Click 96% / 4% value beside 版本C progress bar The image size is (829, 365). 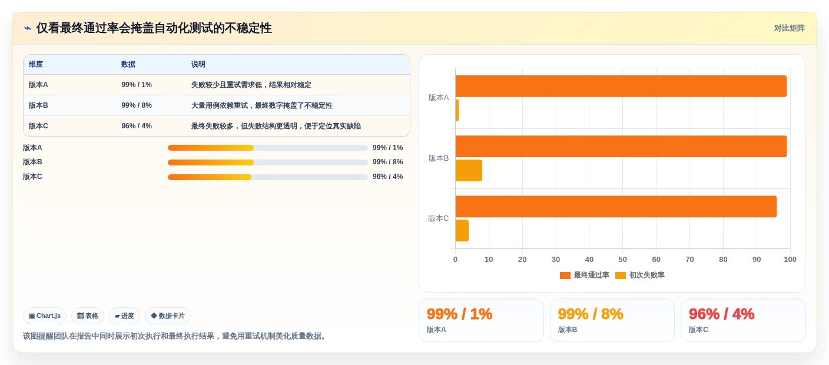(x=388, y=177)
